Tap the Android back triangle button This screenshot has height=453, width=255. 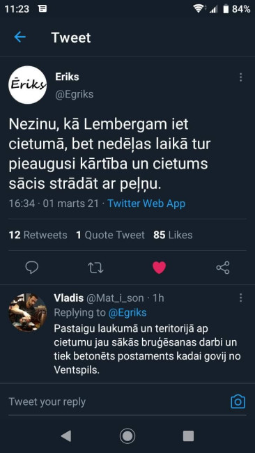click(66, 436)
